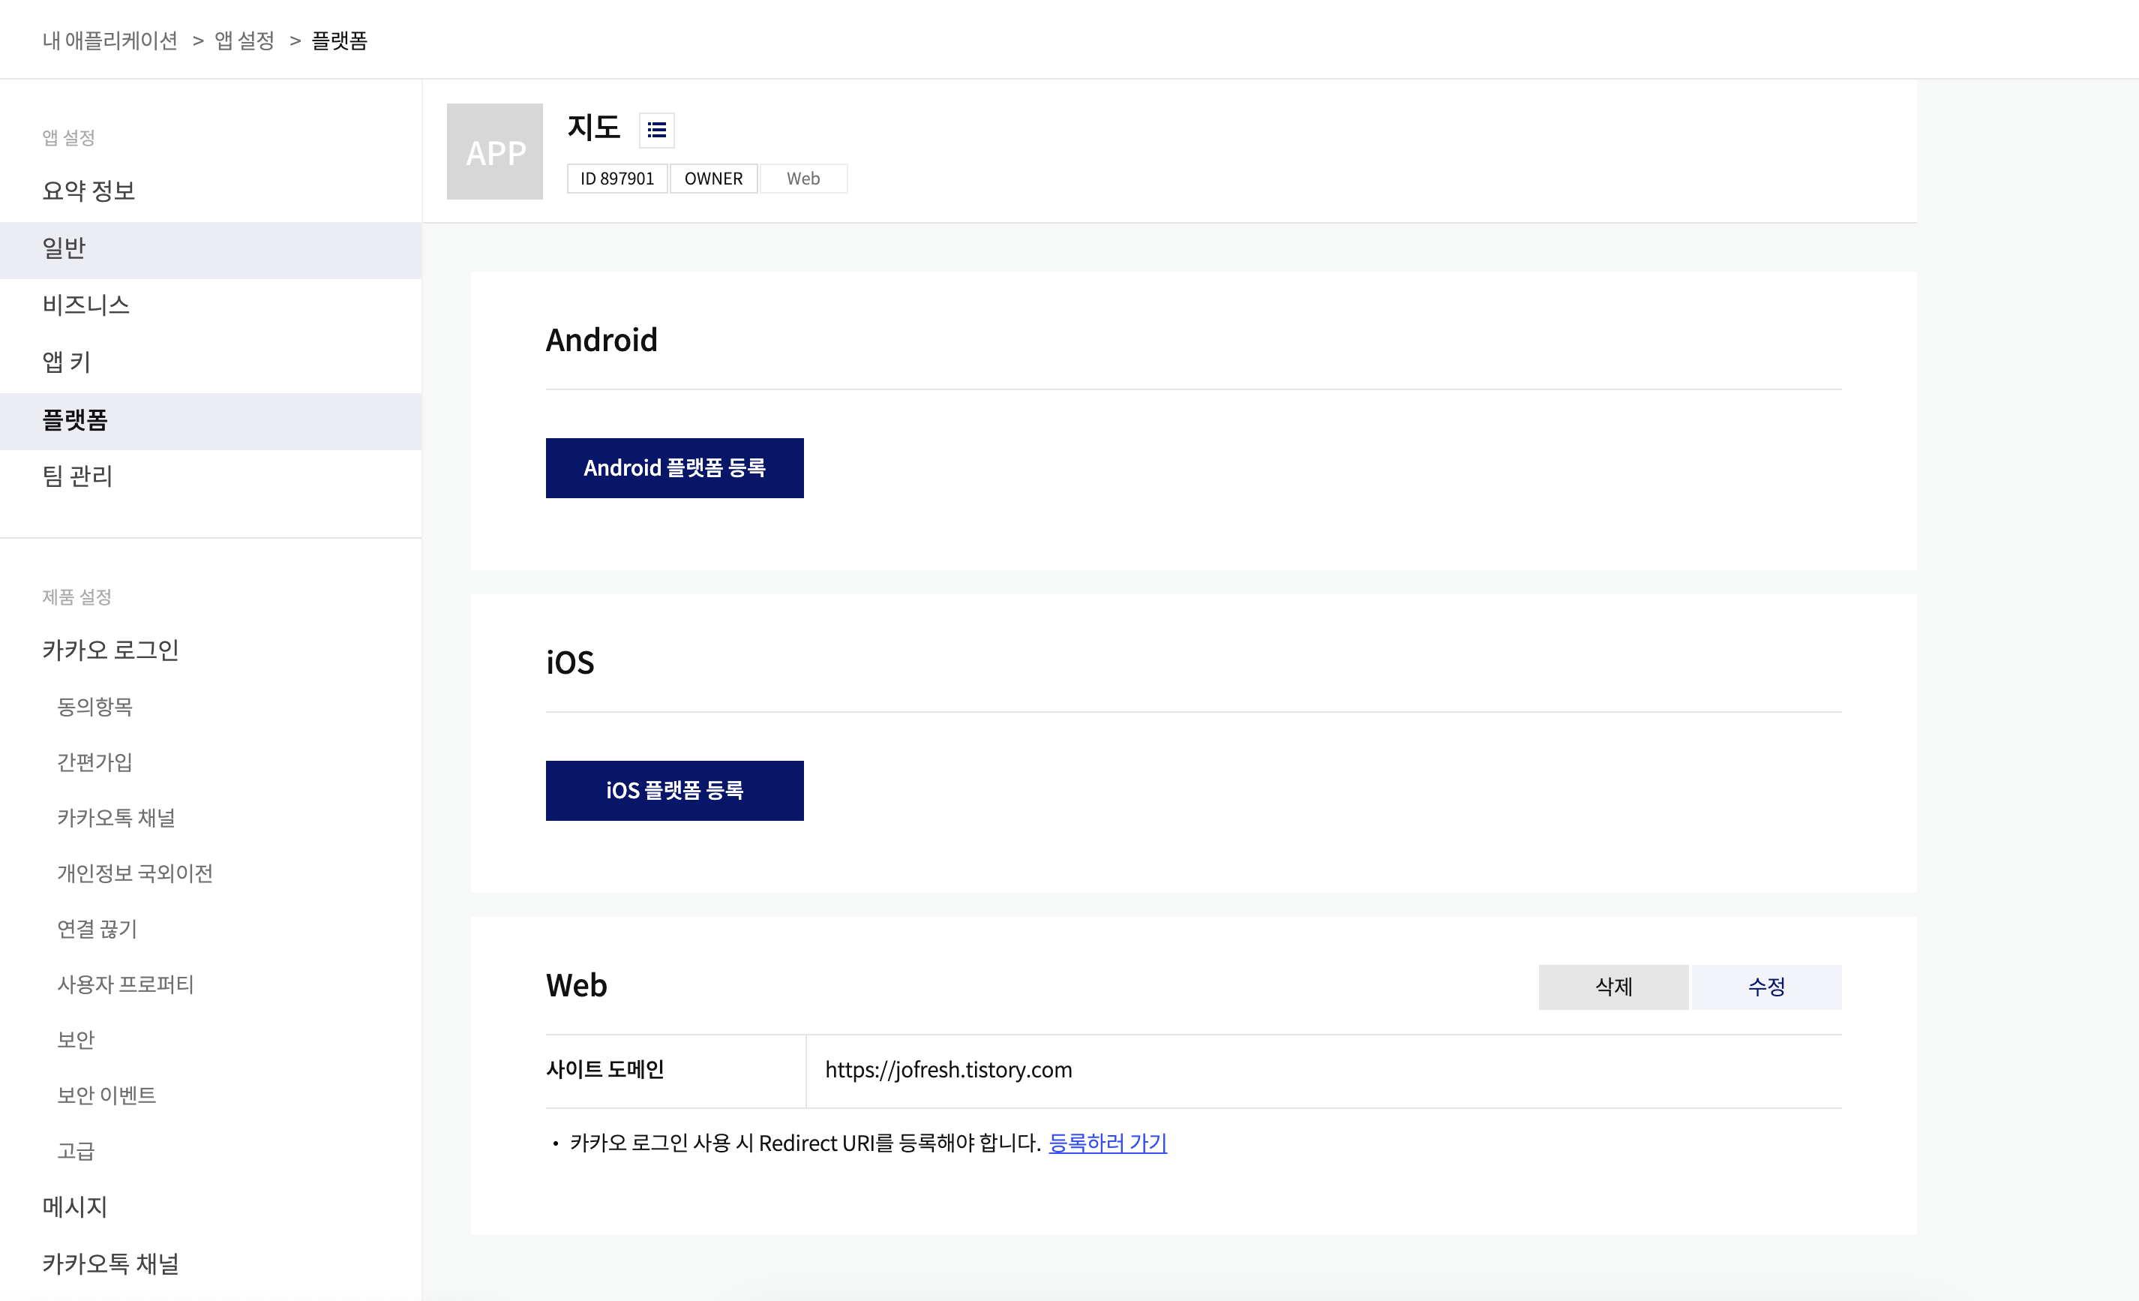Viewport: 2139px width, 1301px height.
Task: Open 팀 관리 in the sidebar
Action: (x=78, y=476)
